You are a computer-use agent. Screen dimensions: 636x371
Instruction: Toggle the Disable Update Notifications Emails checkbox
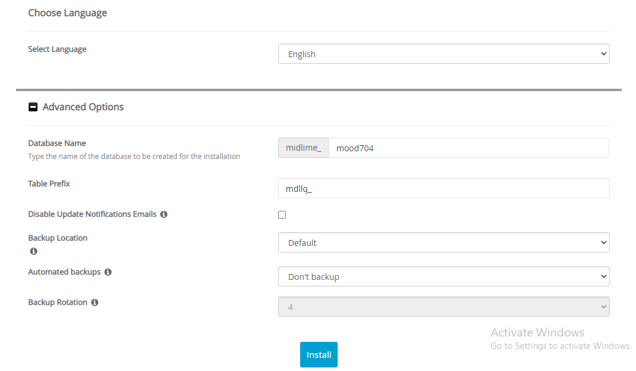(282, 214)
